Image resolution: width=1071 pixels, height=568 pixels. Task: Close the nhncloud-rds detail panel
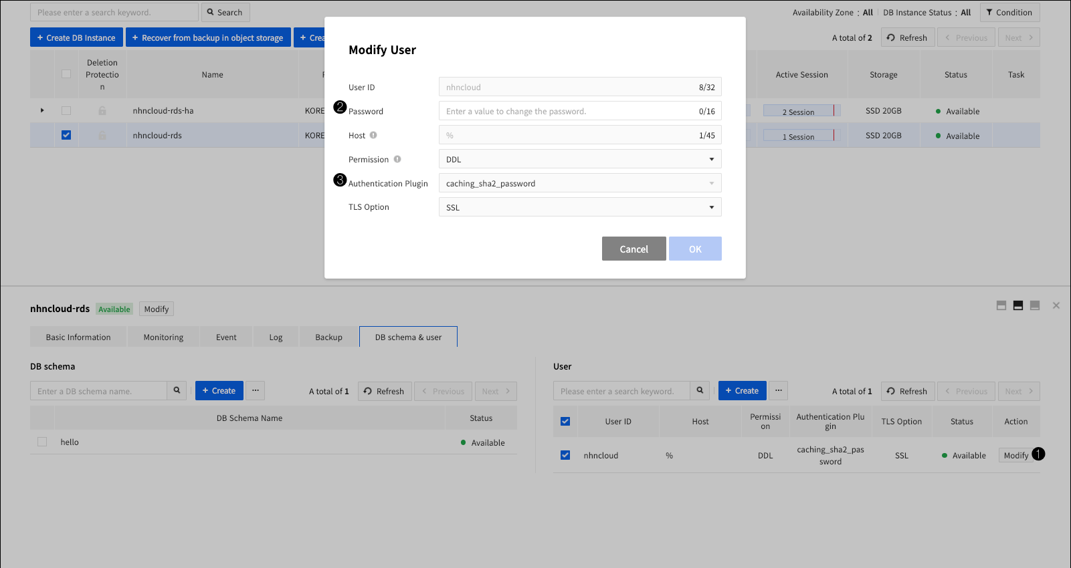[x=1056, y=305]
